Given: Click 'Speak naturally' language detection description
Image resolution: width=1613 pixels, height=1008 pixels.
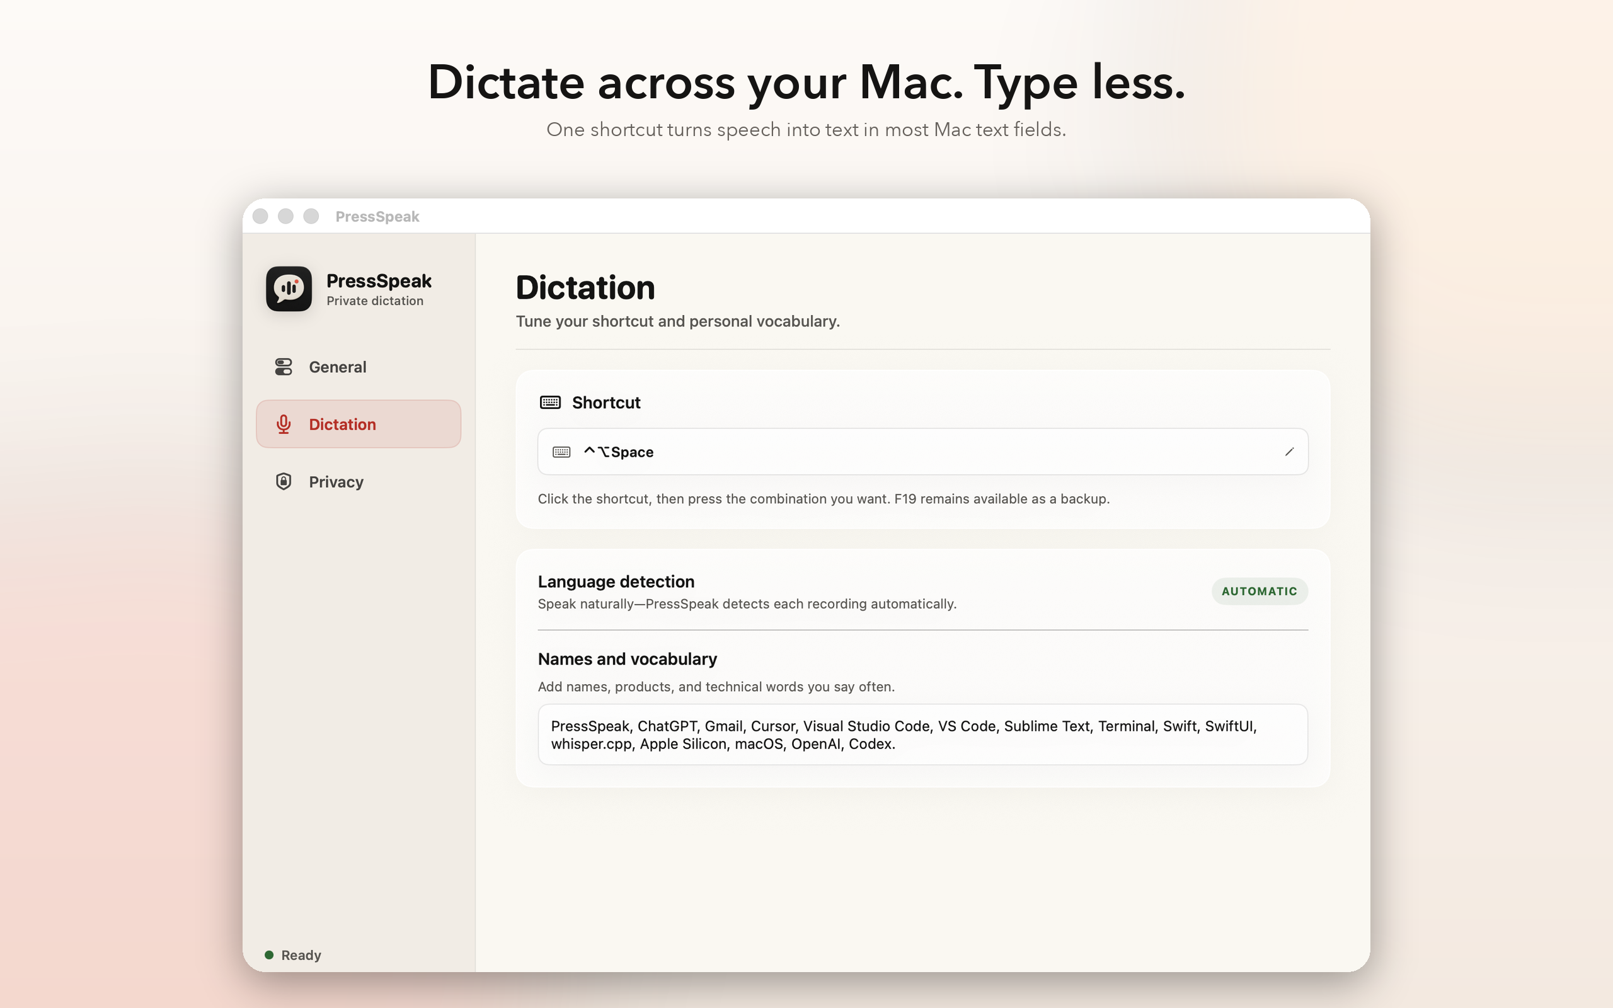Looking at the screenshot, I should (x=747, y=604).
